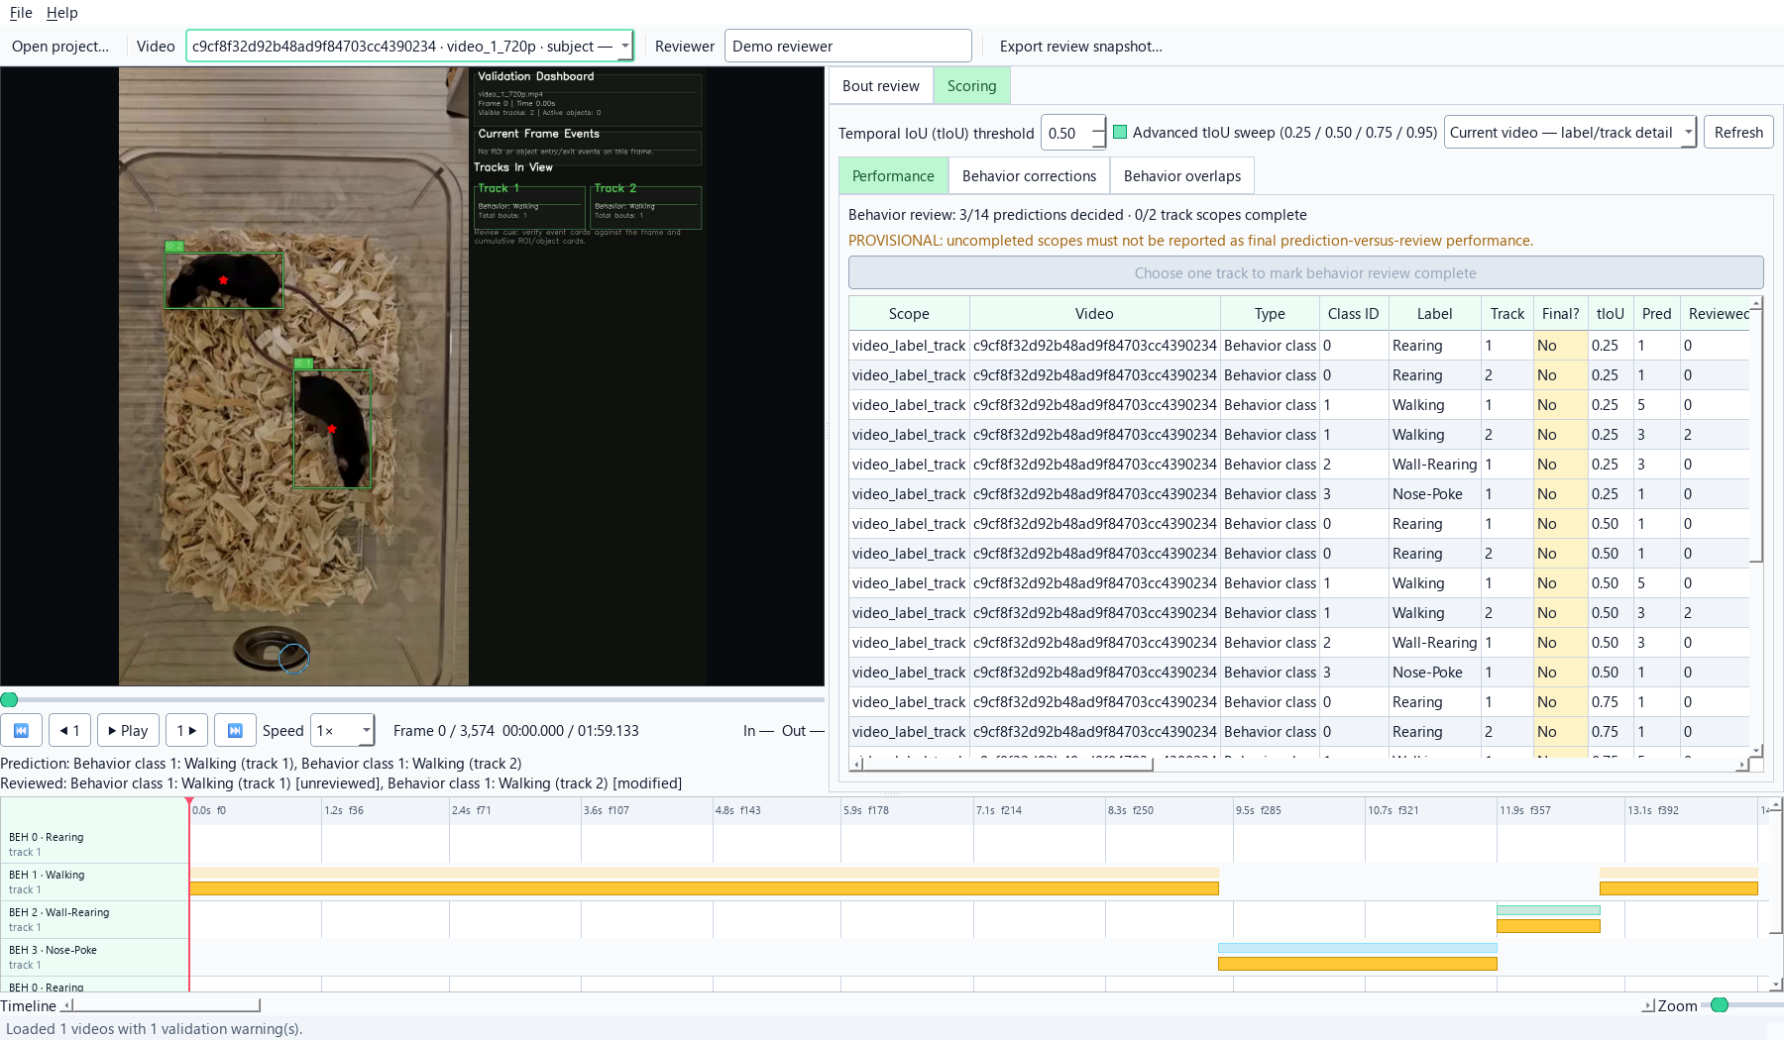The image size is (1784, 1040).
Task: Click the results table horizontal scrollbar
Action: point(1006,764)
